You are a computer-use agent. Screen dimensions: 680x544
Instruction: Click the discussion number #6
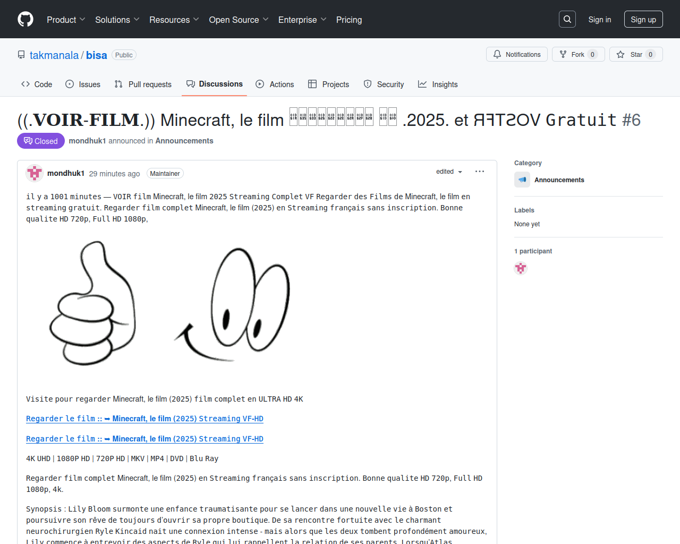click(631, 120)
